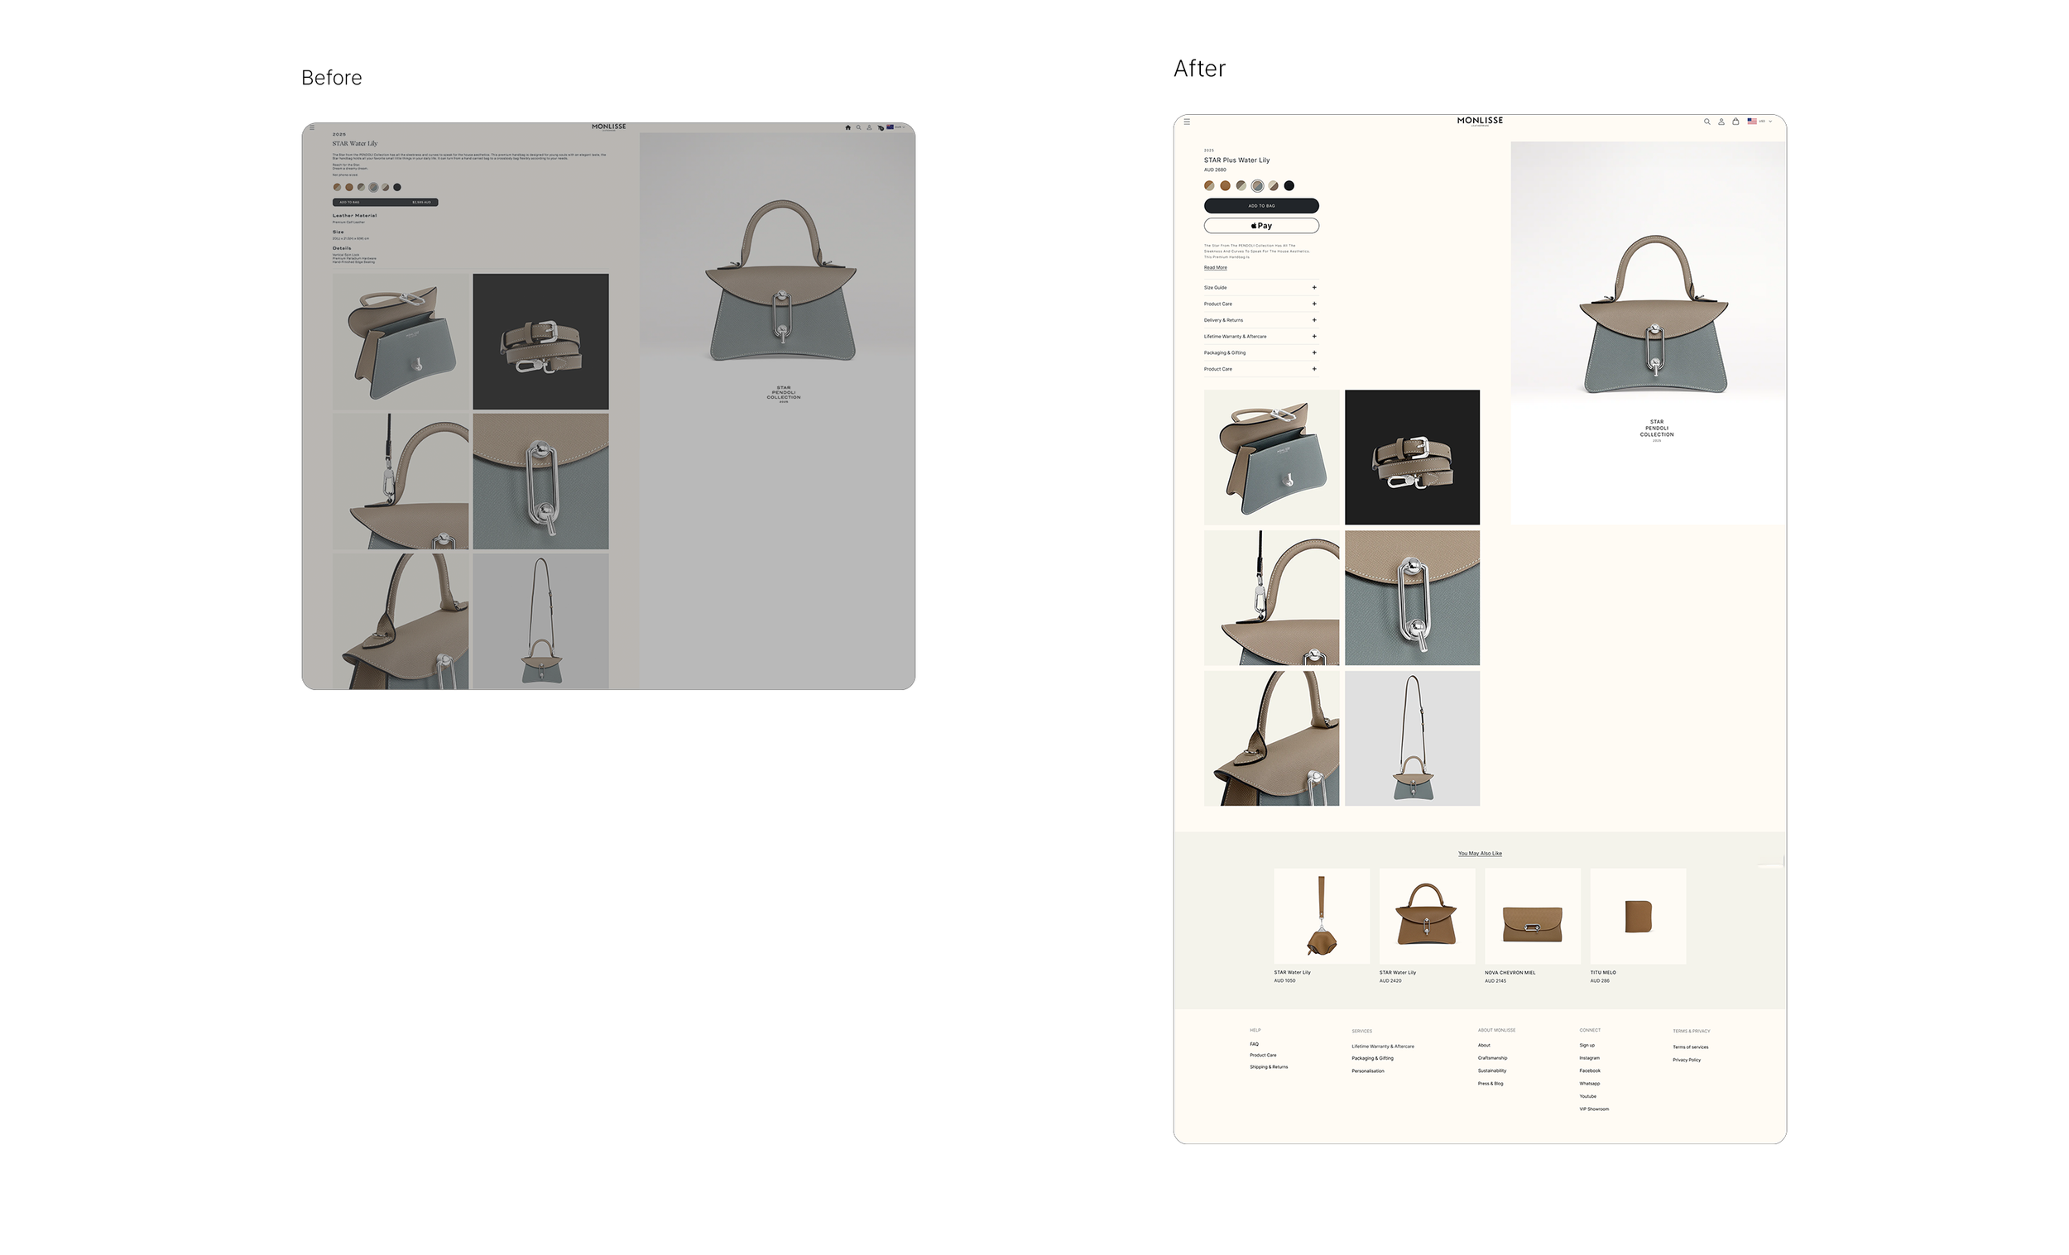This screenshot has width=2069, height=1255.
Task: Select black color swatch in After design
Action: [1289, 185]
